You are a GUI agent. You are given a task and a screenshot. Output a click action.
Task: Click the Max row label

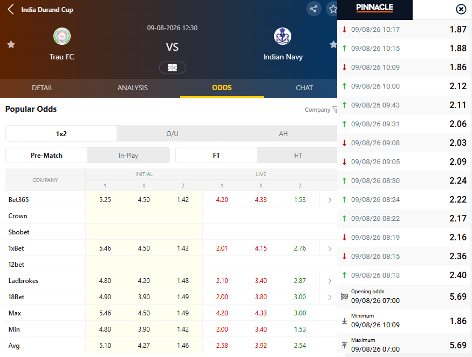pos(15,313)
